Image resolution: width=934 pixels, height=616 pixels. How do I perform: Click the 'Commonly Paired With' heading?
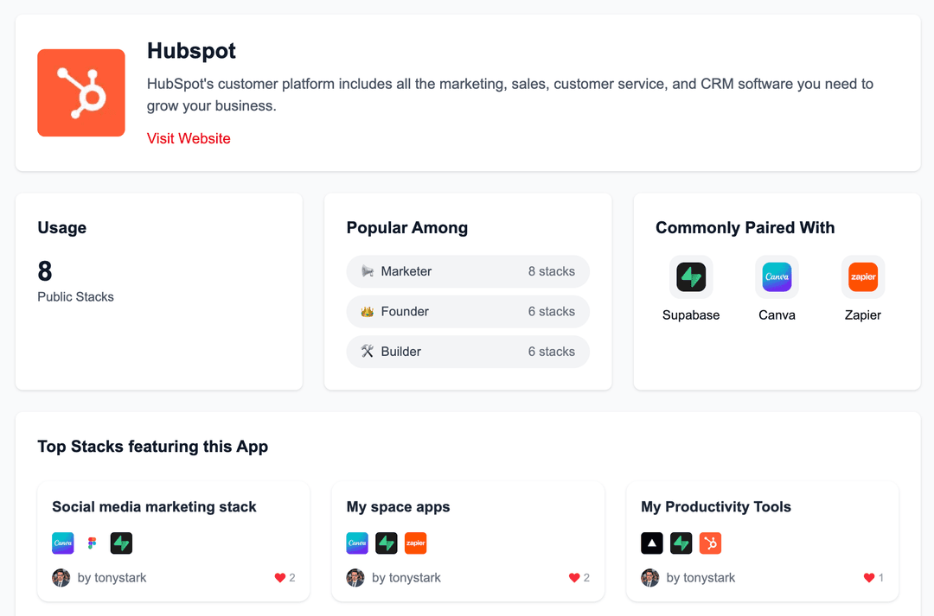tap(745, 227)
